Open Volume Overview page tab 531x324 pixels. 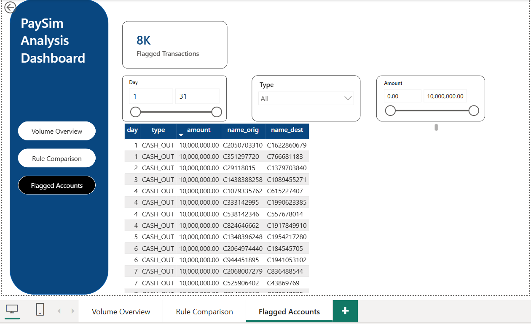click(121, 311)
